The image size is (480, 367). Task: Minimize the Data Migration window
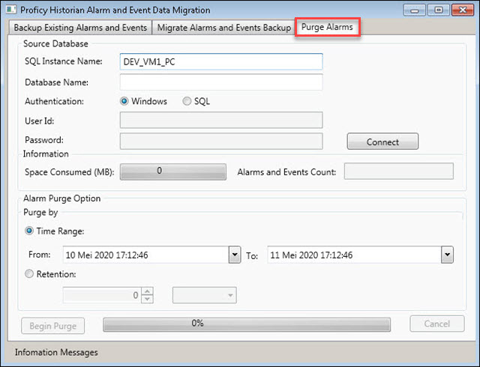tap(415, 10)
